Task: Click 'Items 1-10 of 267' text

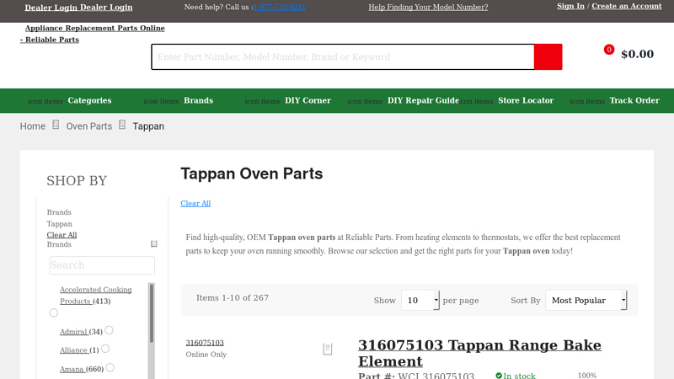Action: [x=233, y=298]
